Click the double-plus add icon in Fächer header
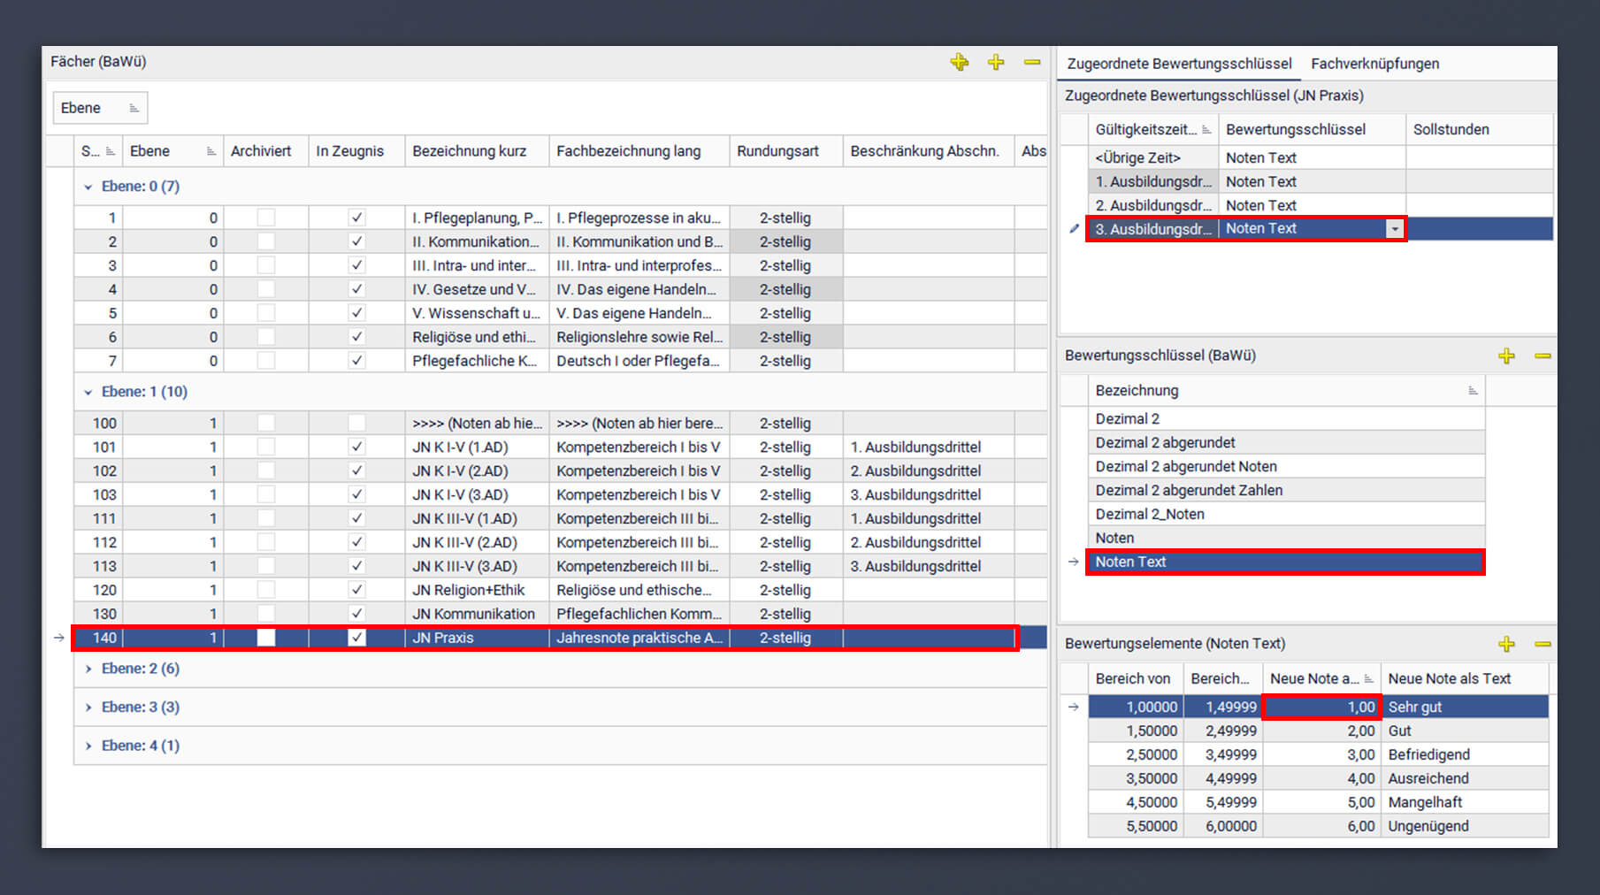Image resolution: width=1600 pixels, height=895 pixels. coord(960,62)
